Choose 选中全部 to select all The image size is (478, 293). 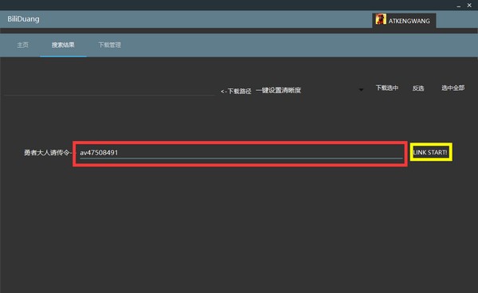pos(453,88)
